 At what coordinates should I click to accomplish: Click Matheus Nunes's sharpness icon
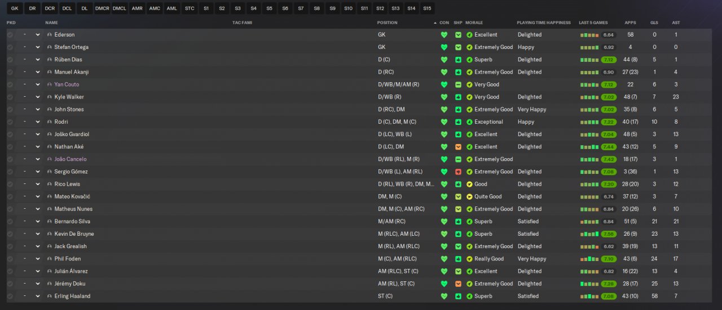pos(458,209)
